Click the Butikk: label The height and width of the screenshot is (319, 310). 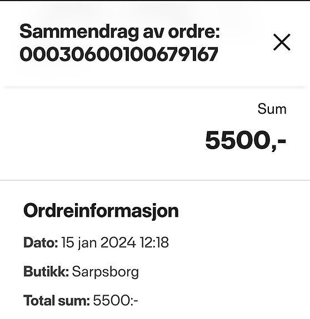click(46, 272)
